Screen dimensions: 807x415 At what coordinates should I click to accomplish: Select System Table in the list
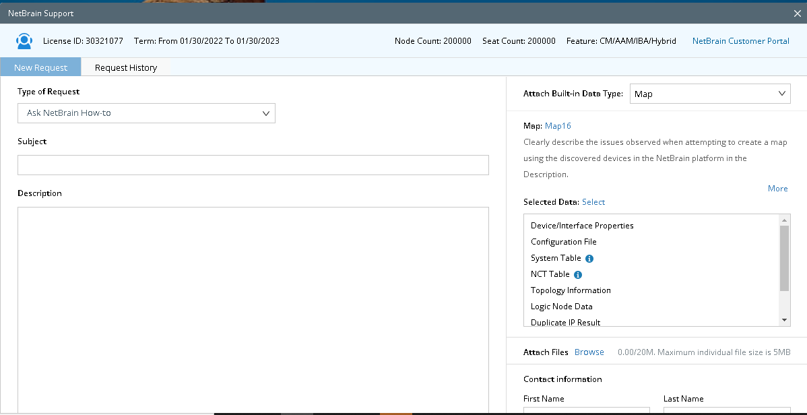556,258
